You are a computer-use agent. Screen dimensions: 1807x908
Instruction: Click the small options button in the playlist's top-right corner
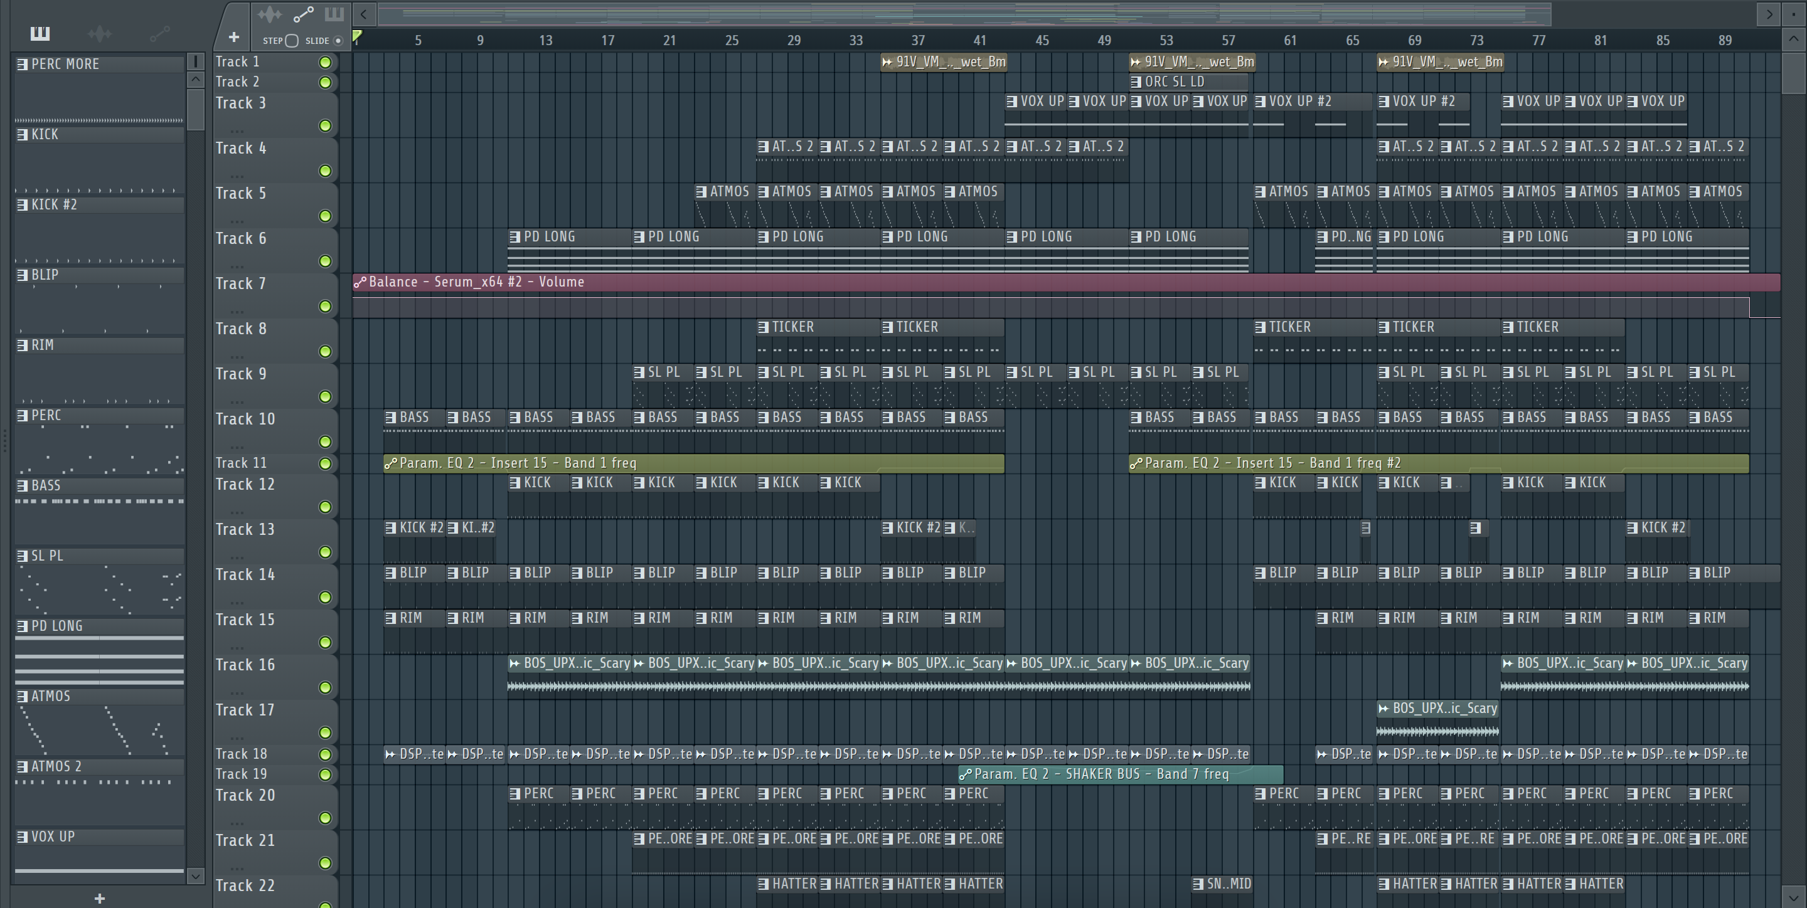(x=1793, y=13)
